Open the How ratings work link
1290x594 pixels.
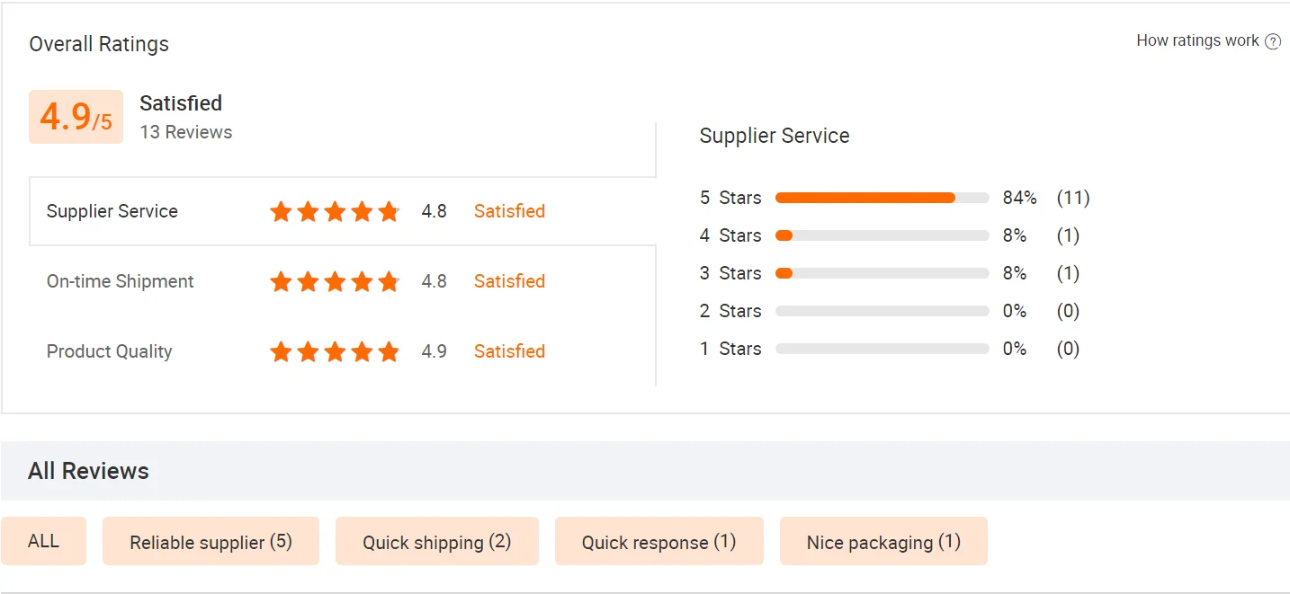tap(1197, 40)
